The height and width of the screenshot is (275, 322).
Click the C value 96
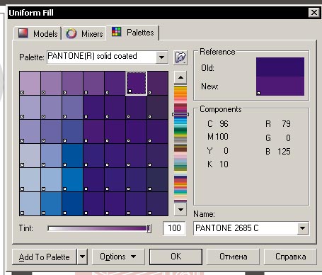224,124
